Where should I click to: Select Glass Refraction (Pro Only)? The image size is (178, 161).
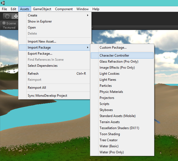[122, 62]
